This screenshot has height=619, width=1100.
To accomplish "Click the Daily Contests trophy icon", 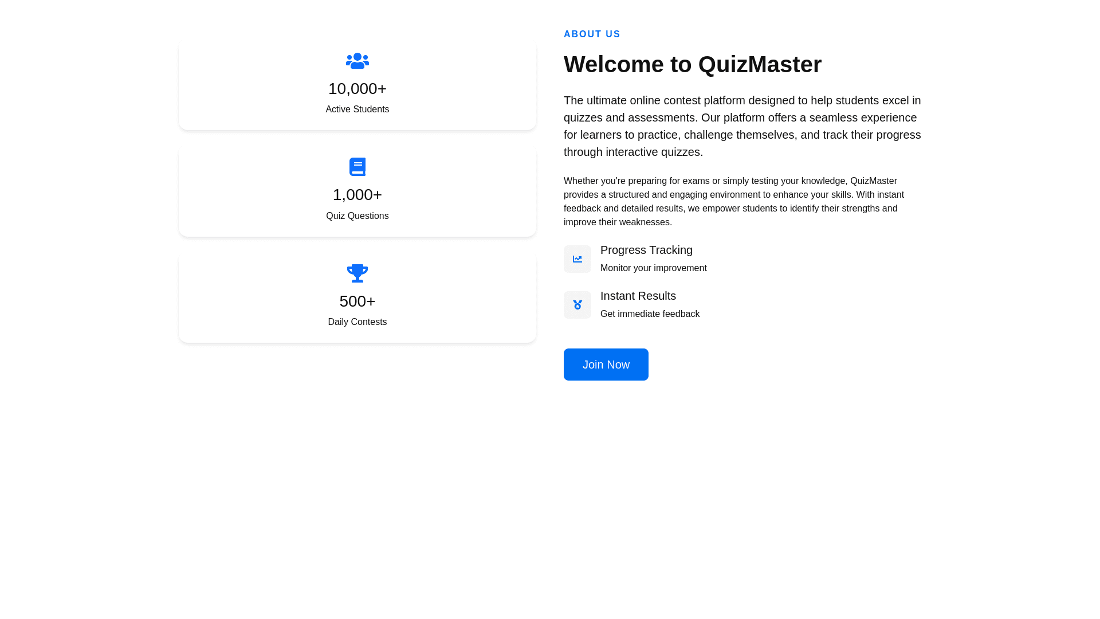I will click(x=357, y=273).
